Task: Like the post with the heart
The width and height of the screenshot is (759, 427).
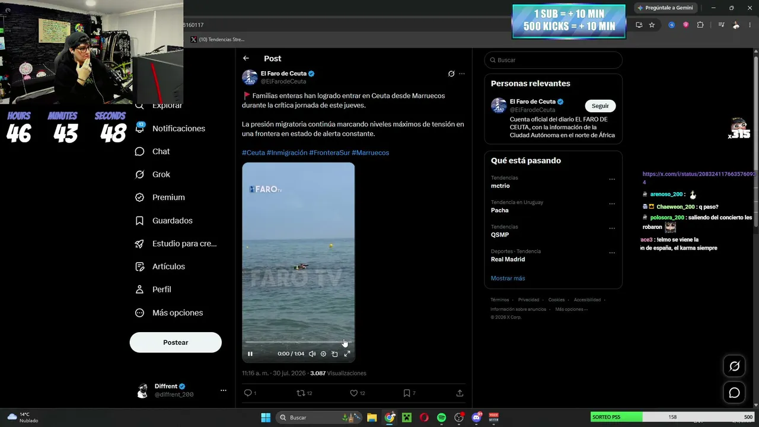Action: click(357, 393)
